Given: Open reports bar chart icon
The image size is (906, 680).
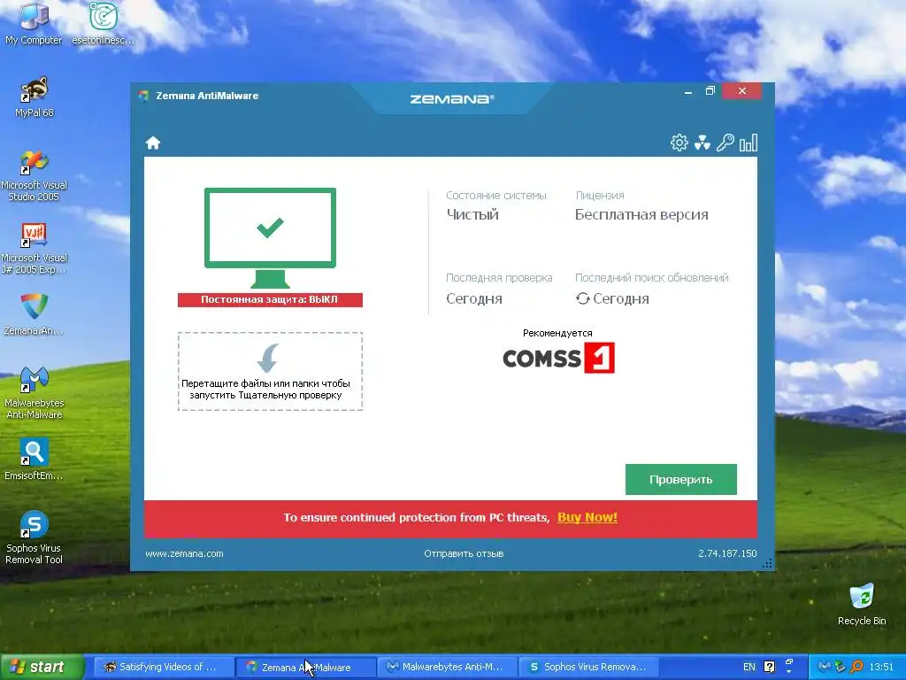Looking at the screenshot, I should tap(749, 143).
